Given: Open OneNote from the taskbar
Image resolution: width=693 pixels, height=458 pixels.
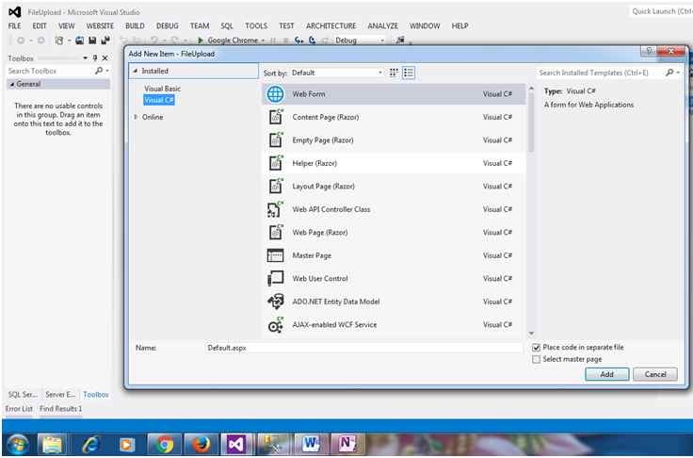Looking at the screenshot, I should [347, 444].
